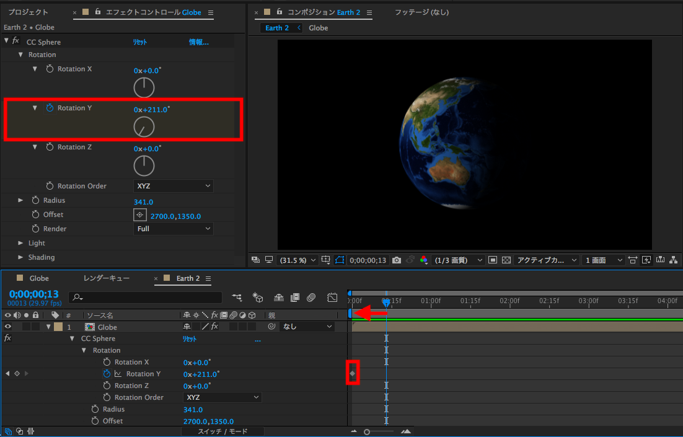Enable the Radius stopwatch in the timeline
The image size is (683, 437).
click(x=95, y=409)
